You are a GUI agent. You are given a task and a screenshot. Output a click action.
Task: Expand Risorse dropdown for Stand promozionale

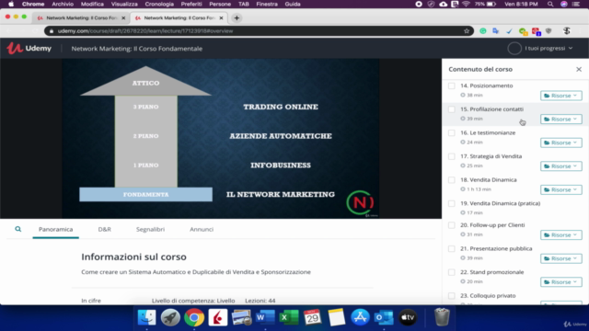tap(560, 282)
